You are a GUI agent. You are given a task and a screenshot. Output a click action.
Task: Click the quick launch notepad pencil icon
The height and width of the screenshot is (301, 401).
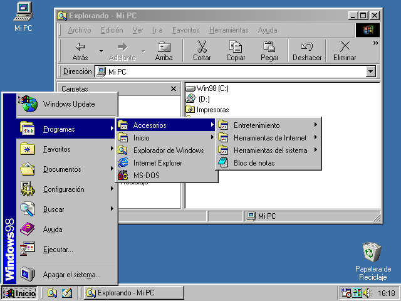[67, 293]
